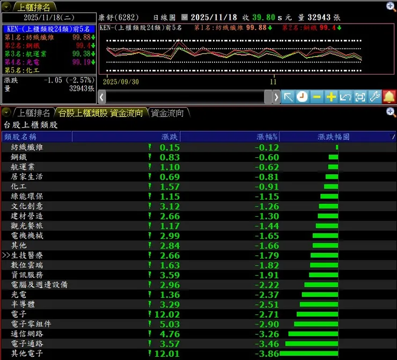
Task: Select the 電子 sector row
Action: click(198, 314)
